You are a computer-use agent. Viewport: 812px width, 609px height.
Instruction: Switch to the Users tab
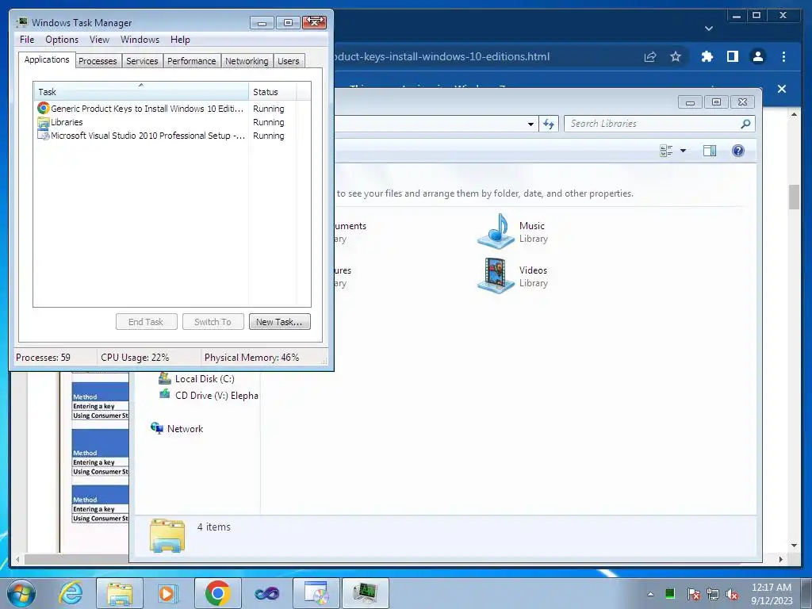click(288, 61)
